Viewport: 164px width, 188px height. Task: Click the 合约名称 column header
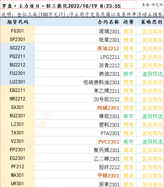tap(108, 22)
